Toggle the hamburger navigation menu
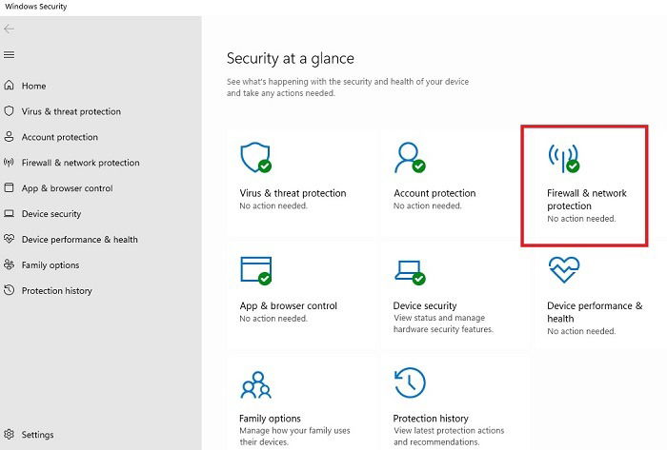The width and height of the screenshot is (667, 450). point(9,55)
